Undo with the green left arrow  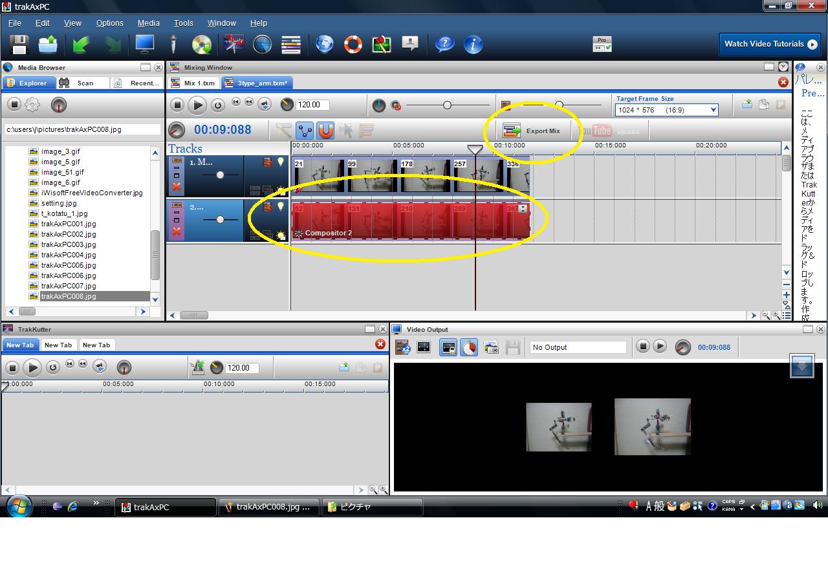pyautogui.click(x=81, y=45)
